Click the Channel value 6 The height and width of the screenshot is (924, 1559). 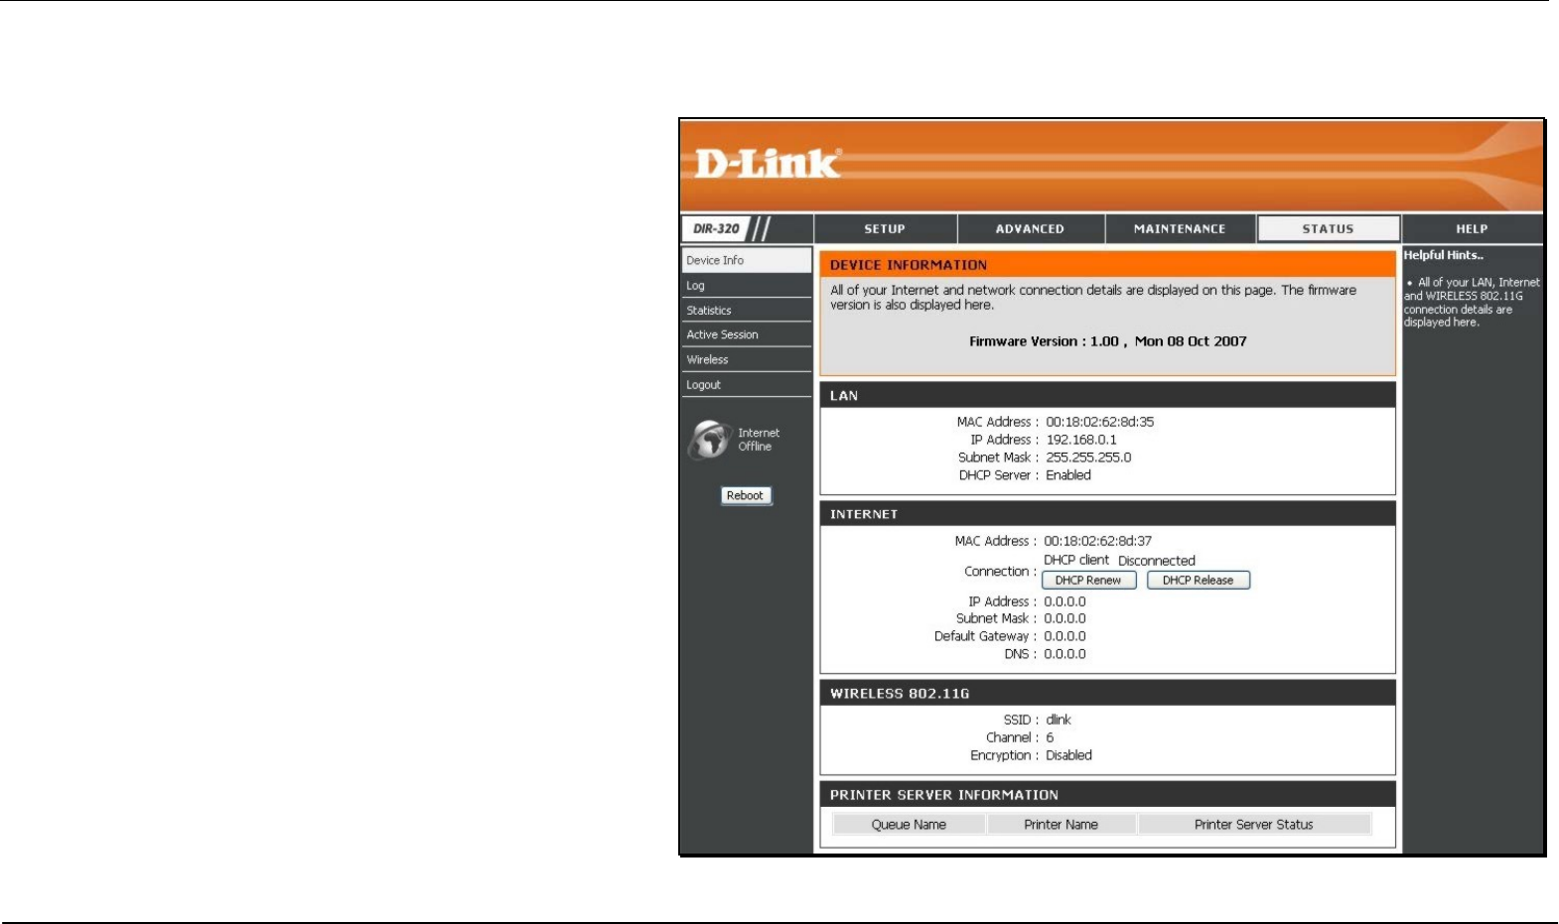point(1050,737)
